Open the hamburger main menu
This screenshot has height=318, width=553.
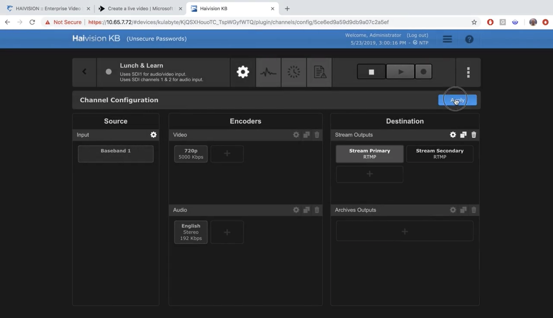[x=447, y=39]
